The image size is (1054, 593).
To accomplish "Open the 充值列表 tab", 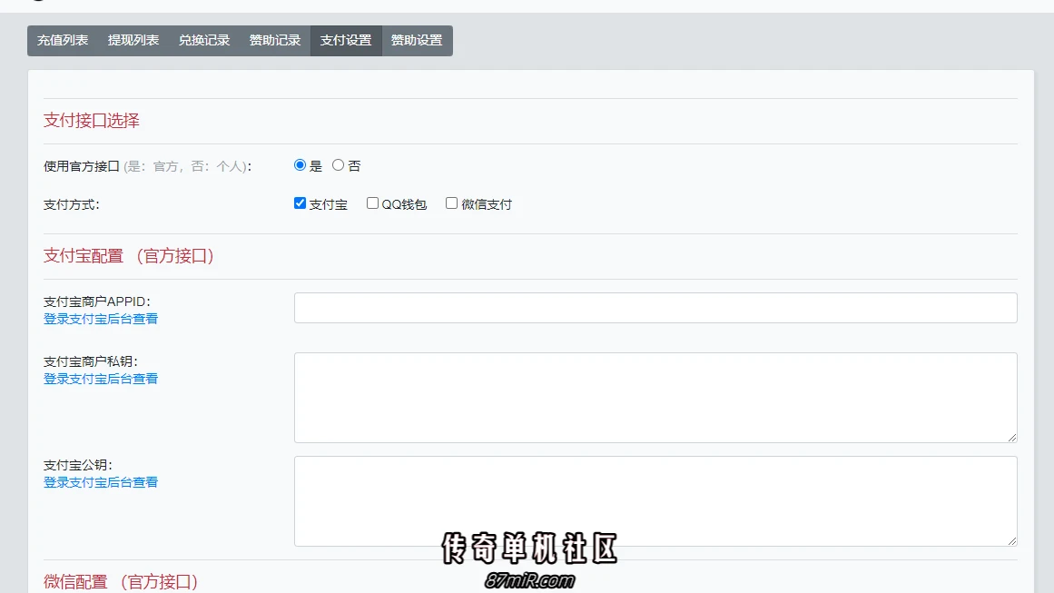I will tap(63, 40).
